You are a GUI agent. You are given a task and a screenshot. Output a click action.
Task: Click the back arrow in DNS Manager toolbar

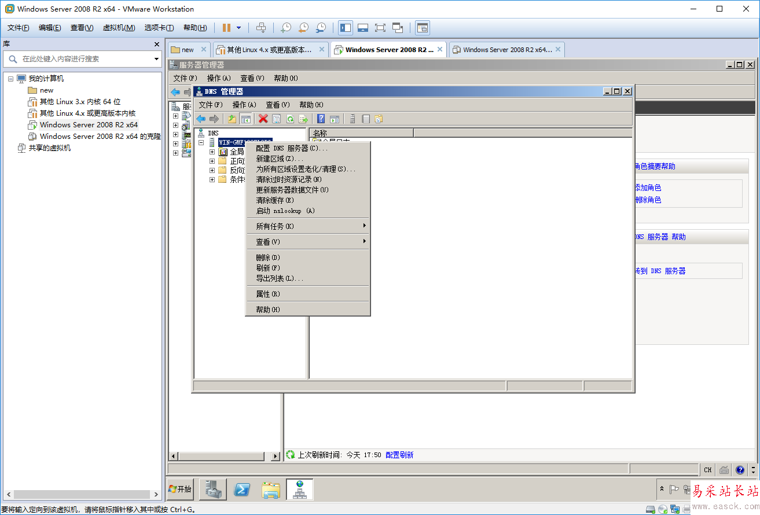[x=201, y=119]
